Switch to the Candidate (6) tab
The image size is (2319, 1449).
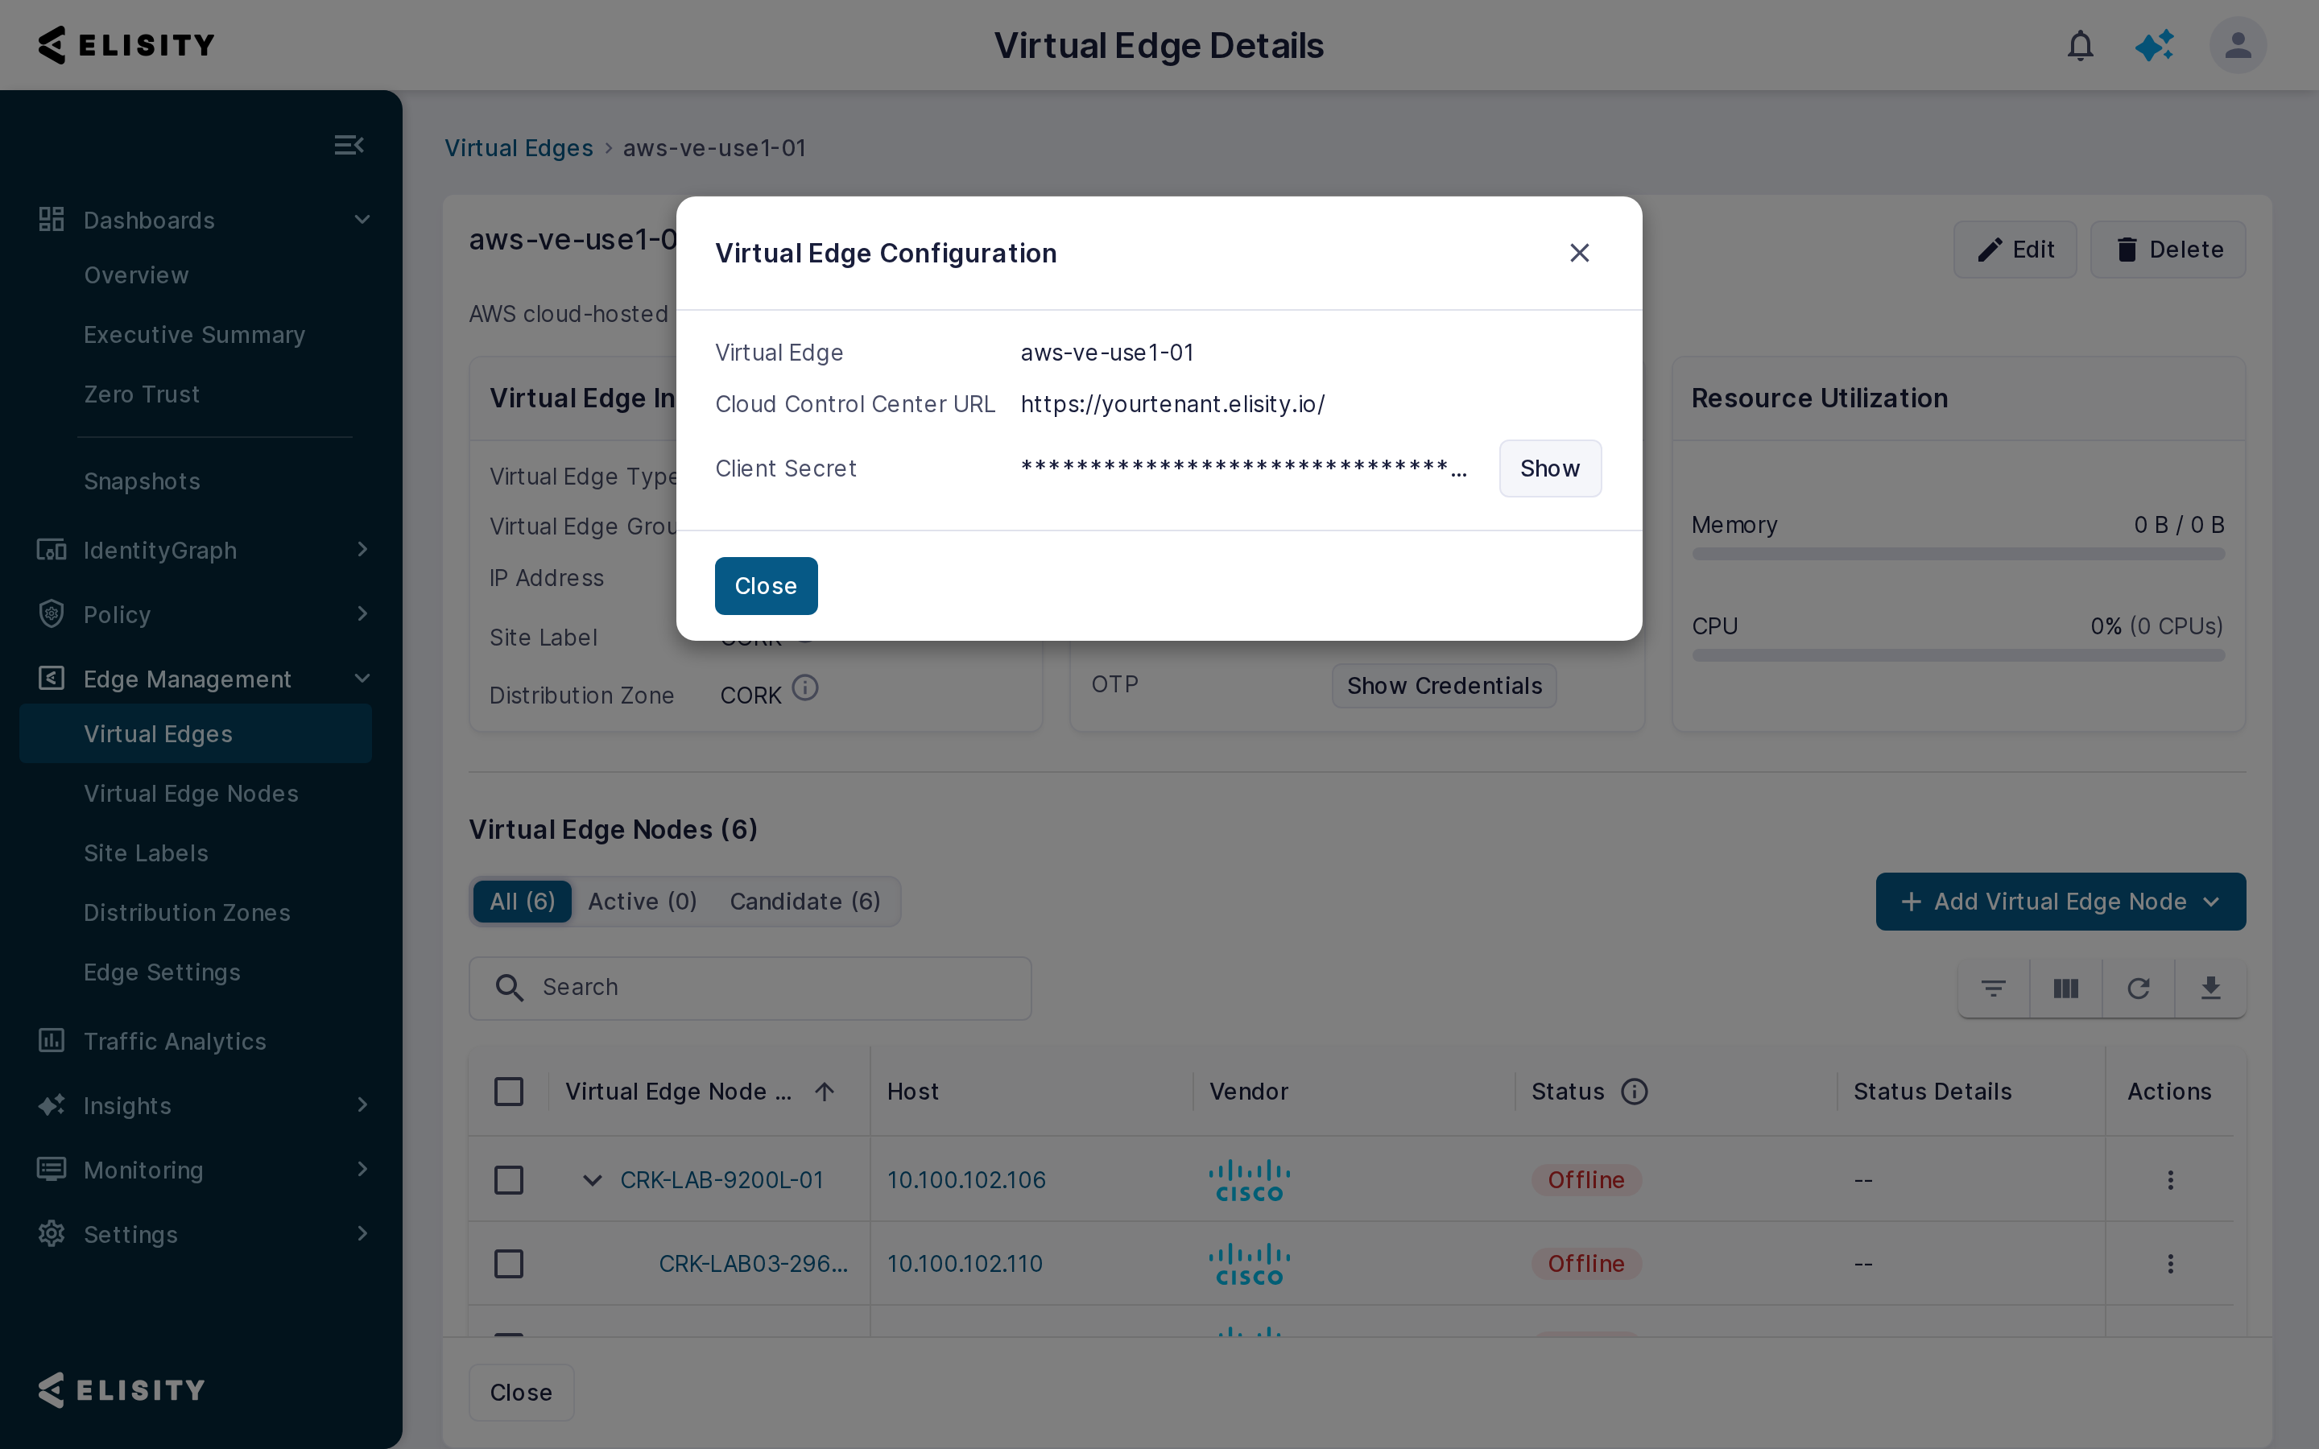[x=805, y=902]
